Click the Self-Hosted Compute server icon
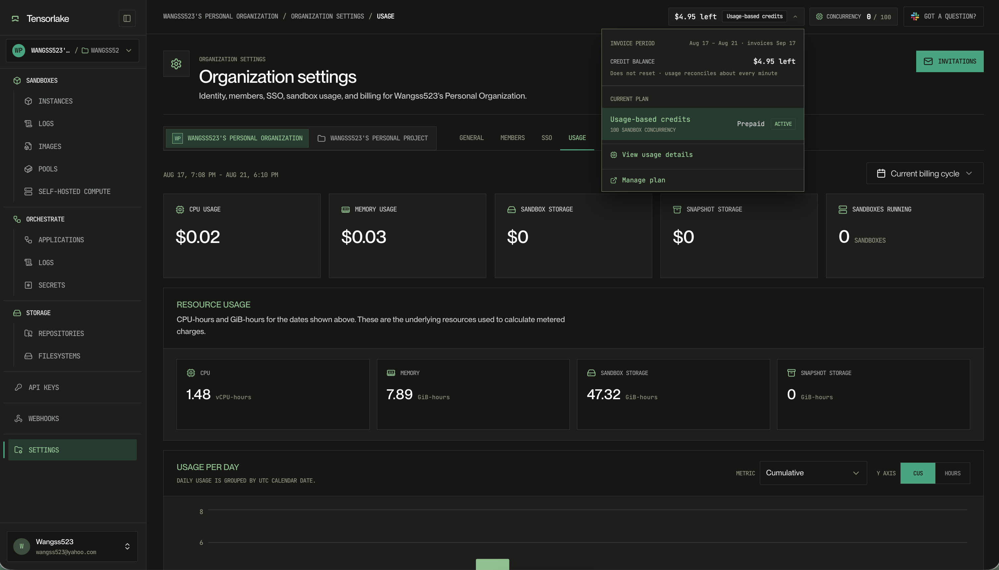This screenshot has width=999, height=570. click(x=28, y=191)
